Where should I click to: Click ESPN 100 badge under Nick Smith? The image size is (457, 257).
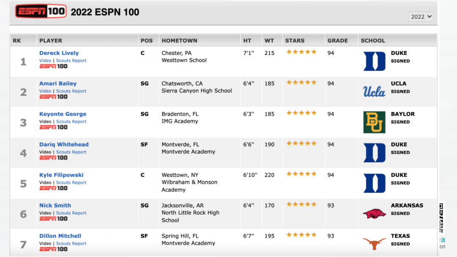(x=53, y=219)
